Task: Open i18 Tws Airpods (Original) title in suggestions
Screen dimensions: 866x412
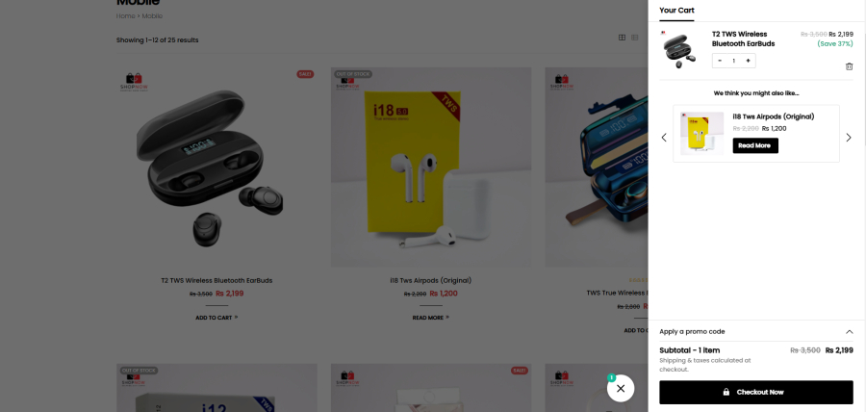Action: 774,116
